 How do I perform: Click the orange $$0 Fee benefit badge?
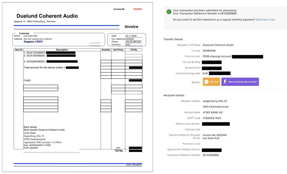pyautogui.click(x=211, y=82)
